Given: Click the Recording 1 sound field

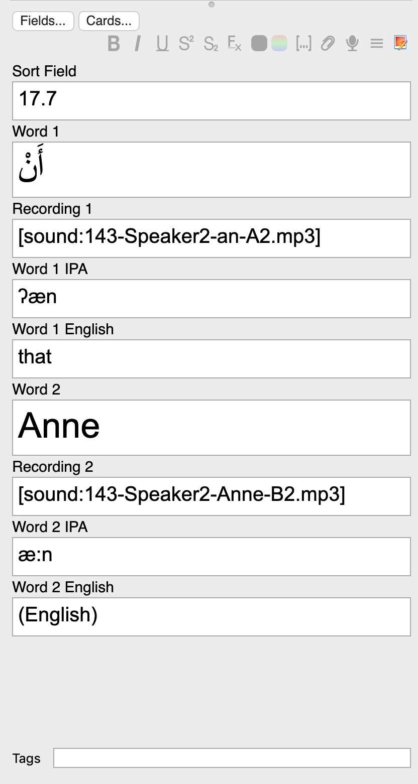Looking at the screenshot, I should coord(212,238).
